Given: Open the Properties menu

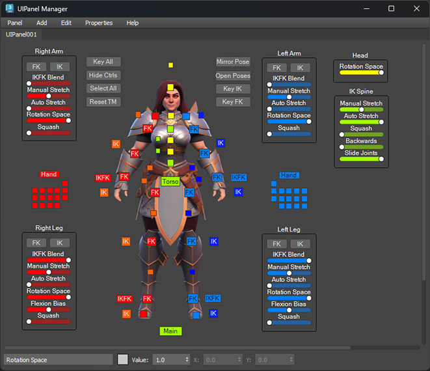Looking at the screenshot, I should click(99, 23).
